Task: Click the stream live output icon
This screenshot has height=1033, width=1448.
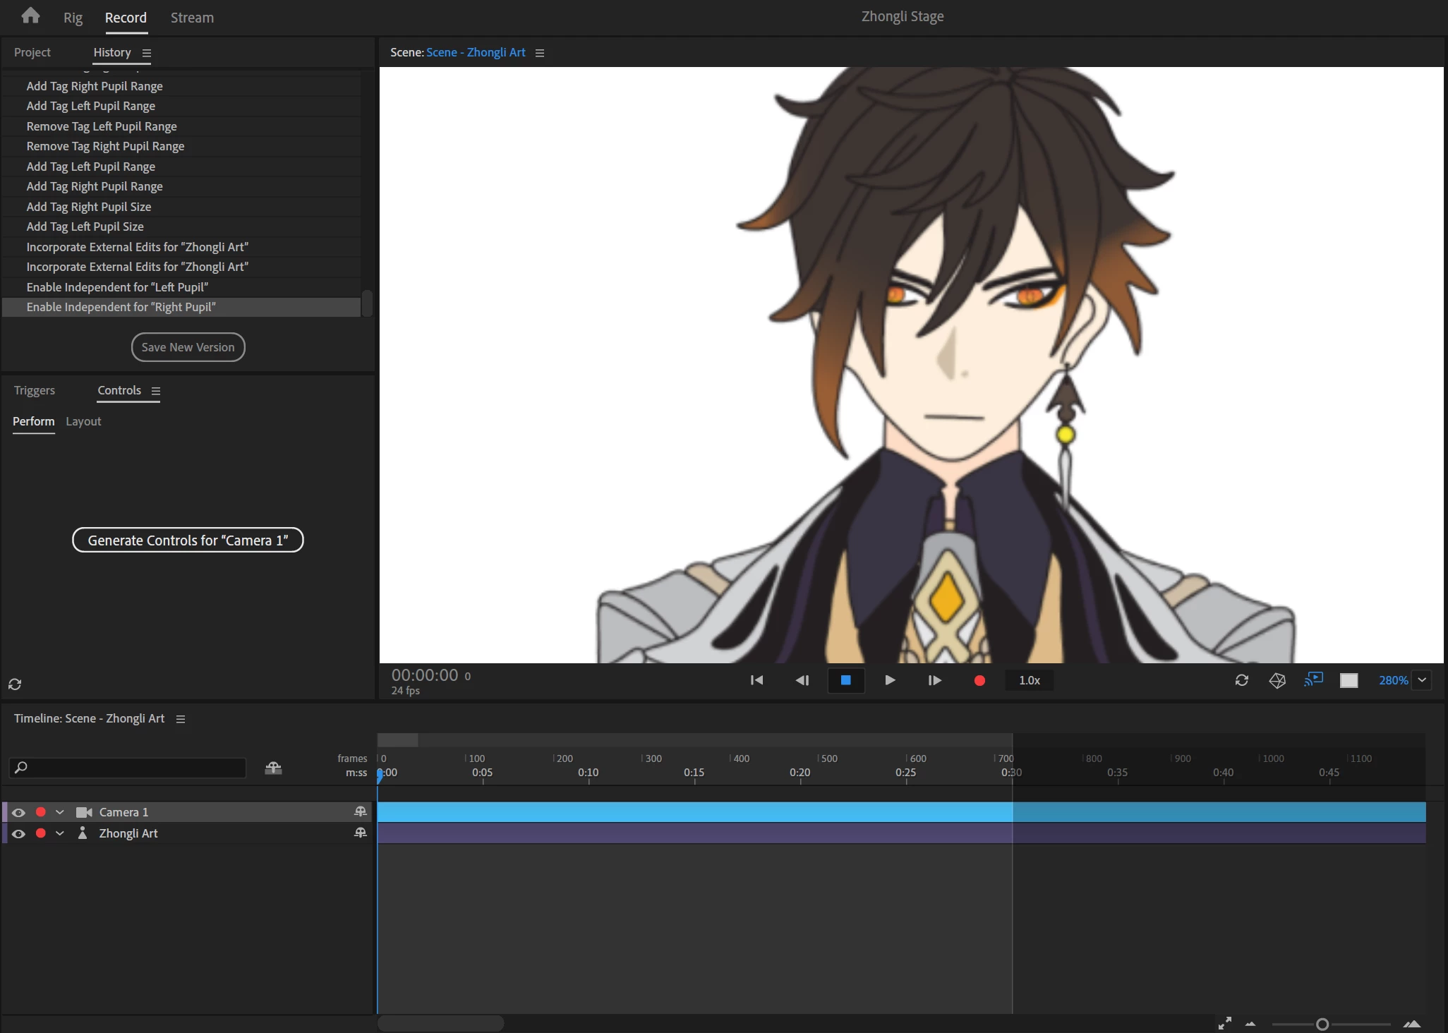Action: [1313, 679]
